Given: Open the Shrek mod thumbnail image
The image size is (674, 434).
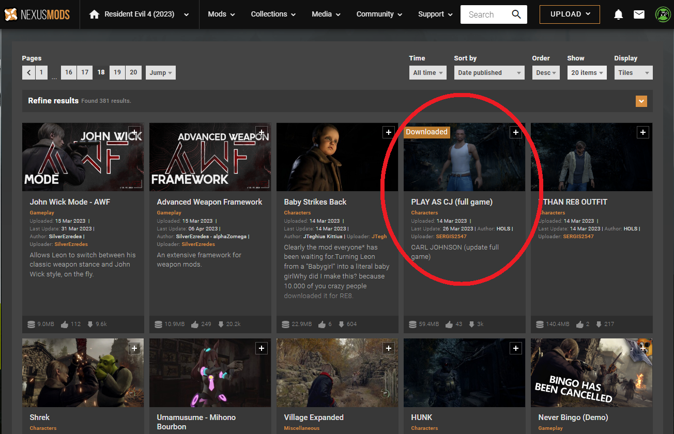Looking at the screenshot, I should (x=83, y=373).
